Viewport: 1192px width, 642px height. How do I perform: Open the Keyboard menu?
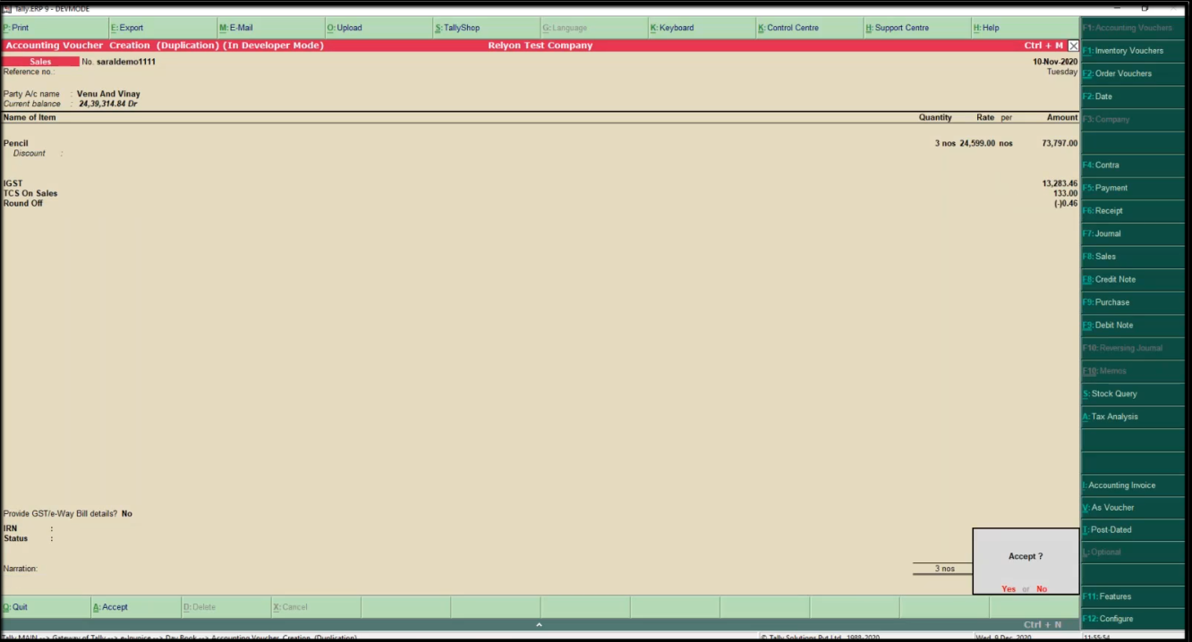tap(702, 28)
